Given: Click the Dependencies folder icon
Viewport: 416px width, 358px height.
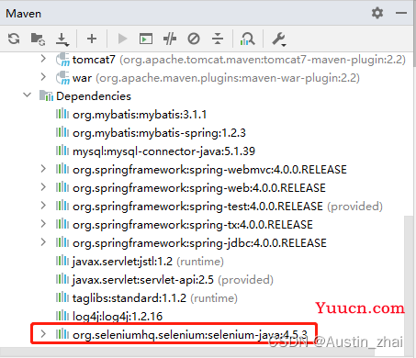Looking at the screenshot, I should [46, 95].
